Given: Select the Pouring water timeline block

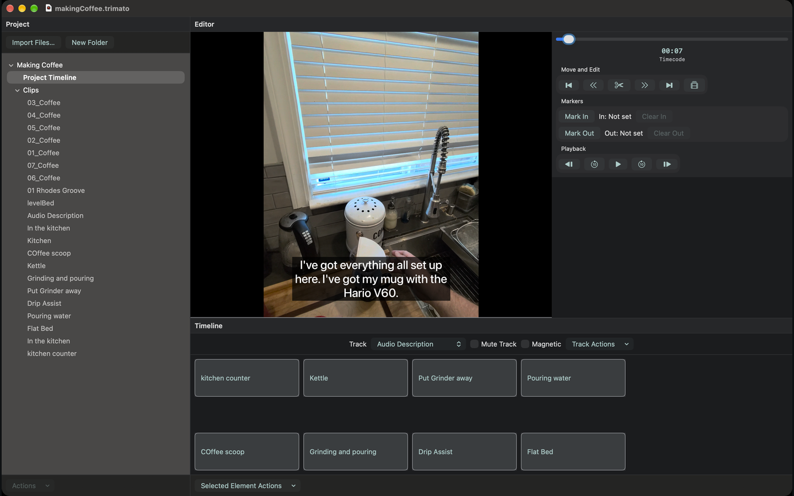Looking at the screenshot, I should coord(573,378).
